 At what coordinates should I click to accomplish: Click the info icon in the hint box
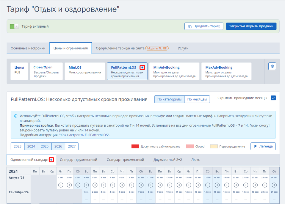coord(15,116)
